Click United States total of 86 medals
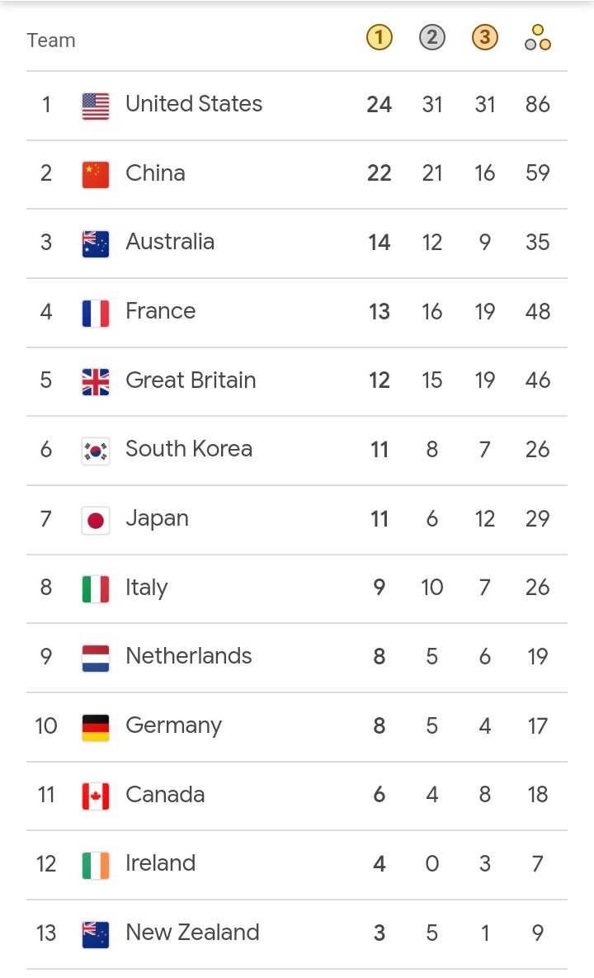594x978 pixels. pyautogui.click(x=537, y=104)
